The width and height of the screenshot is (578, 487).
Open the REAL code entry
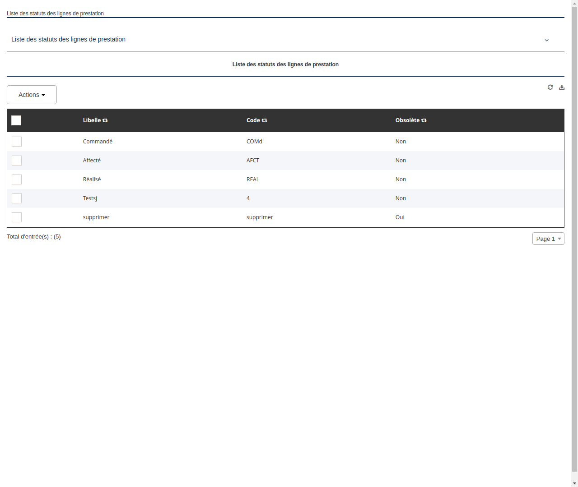point(253,179)
